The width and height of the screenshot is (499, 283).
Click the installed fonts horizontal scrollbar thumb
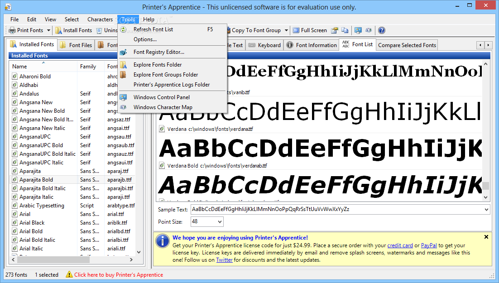(x=53, y=260)
